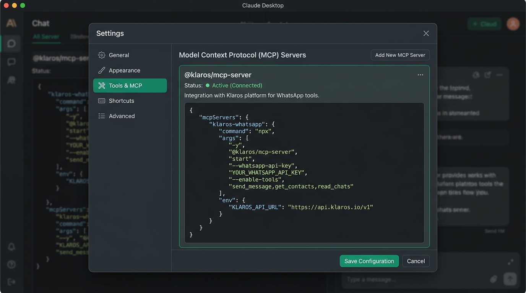526x293 pixels.
Task: Click the Active (Connected) status text
Action: pyautogui.click(x=237, y=85)
